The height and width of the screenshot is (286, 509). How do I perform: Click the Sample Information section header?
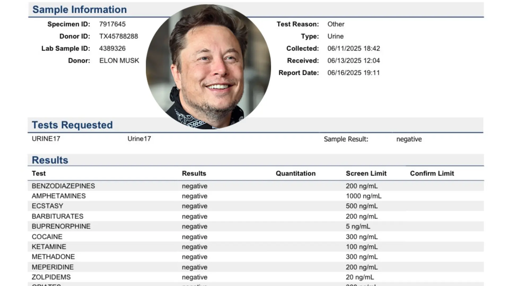[x=79, y=9]
